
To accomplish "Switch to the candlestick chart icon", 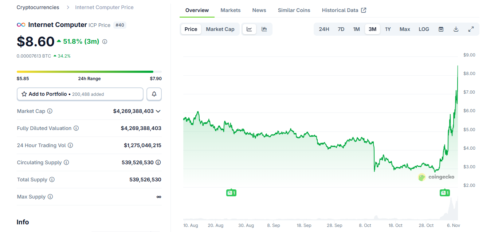I will (264, 29).
